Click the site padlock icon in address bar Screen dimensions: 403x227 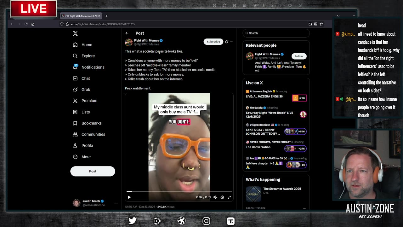67,24
